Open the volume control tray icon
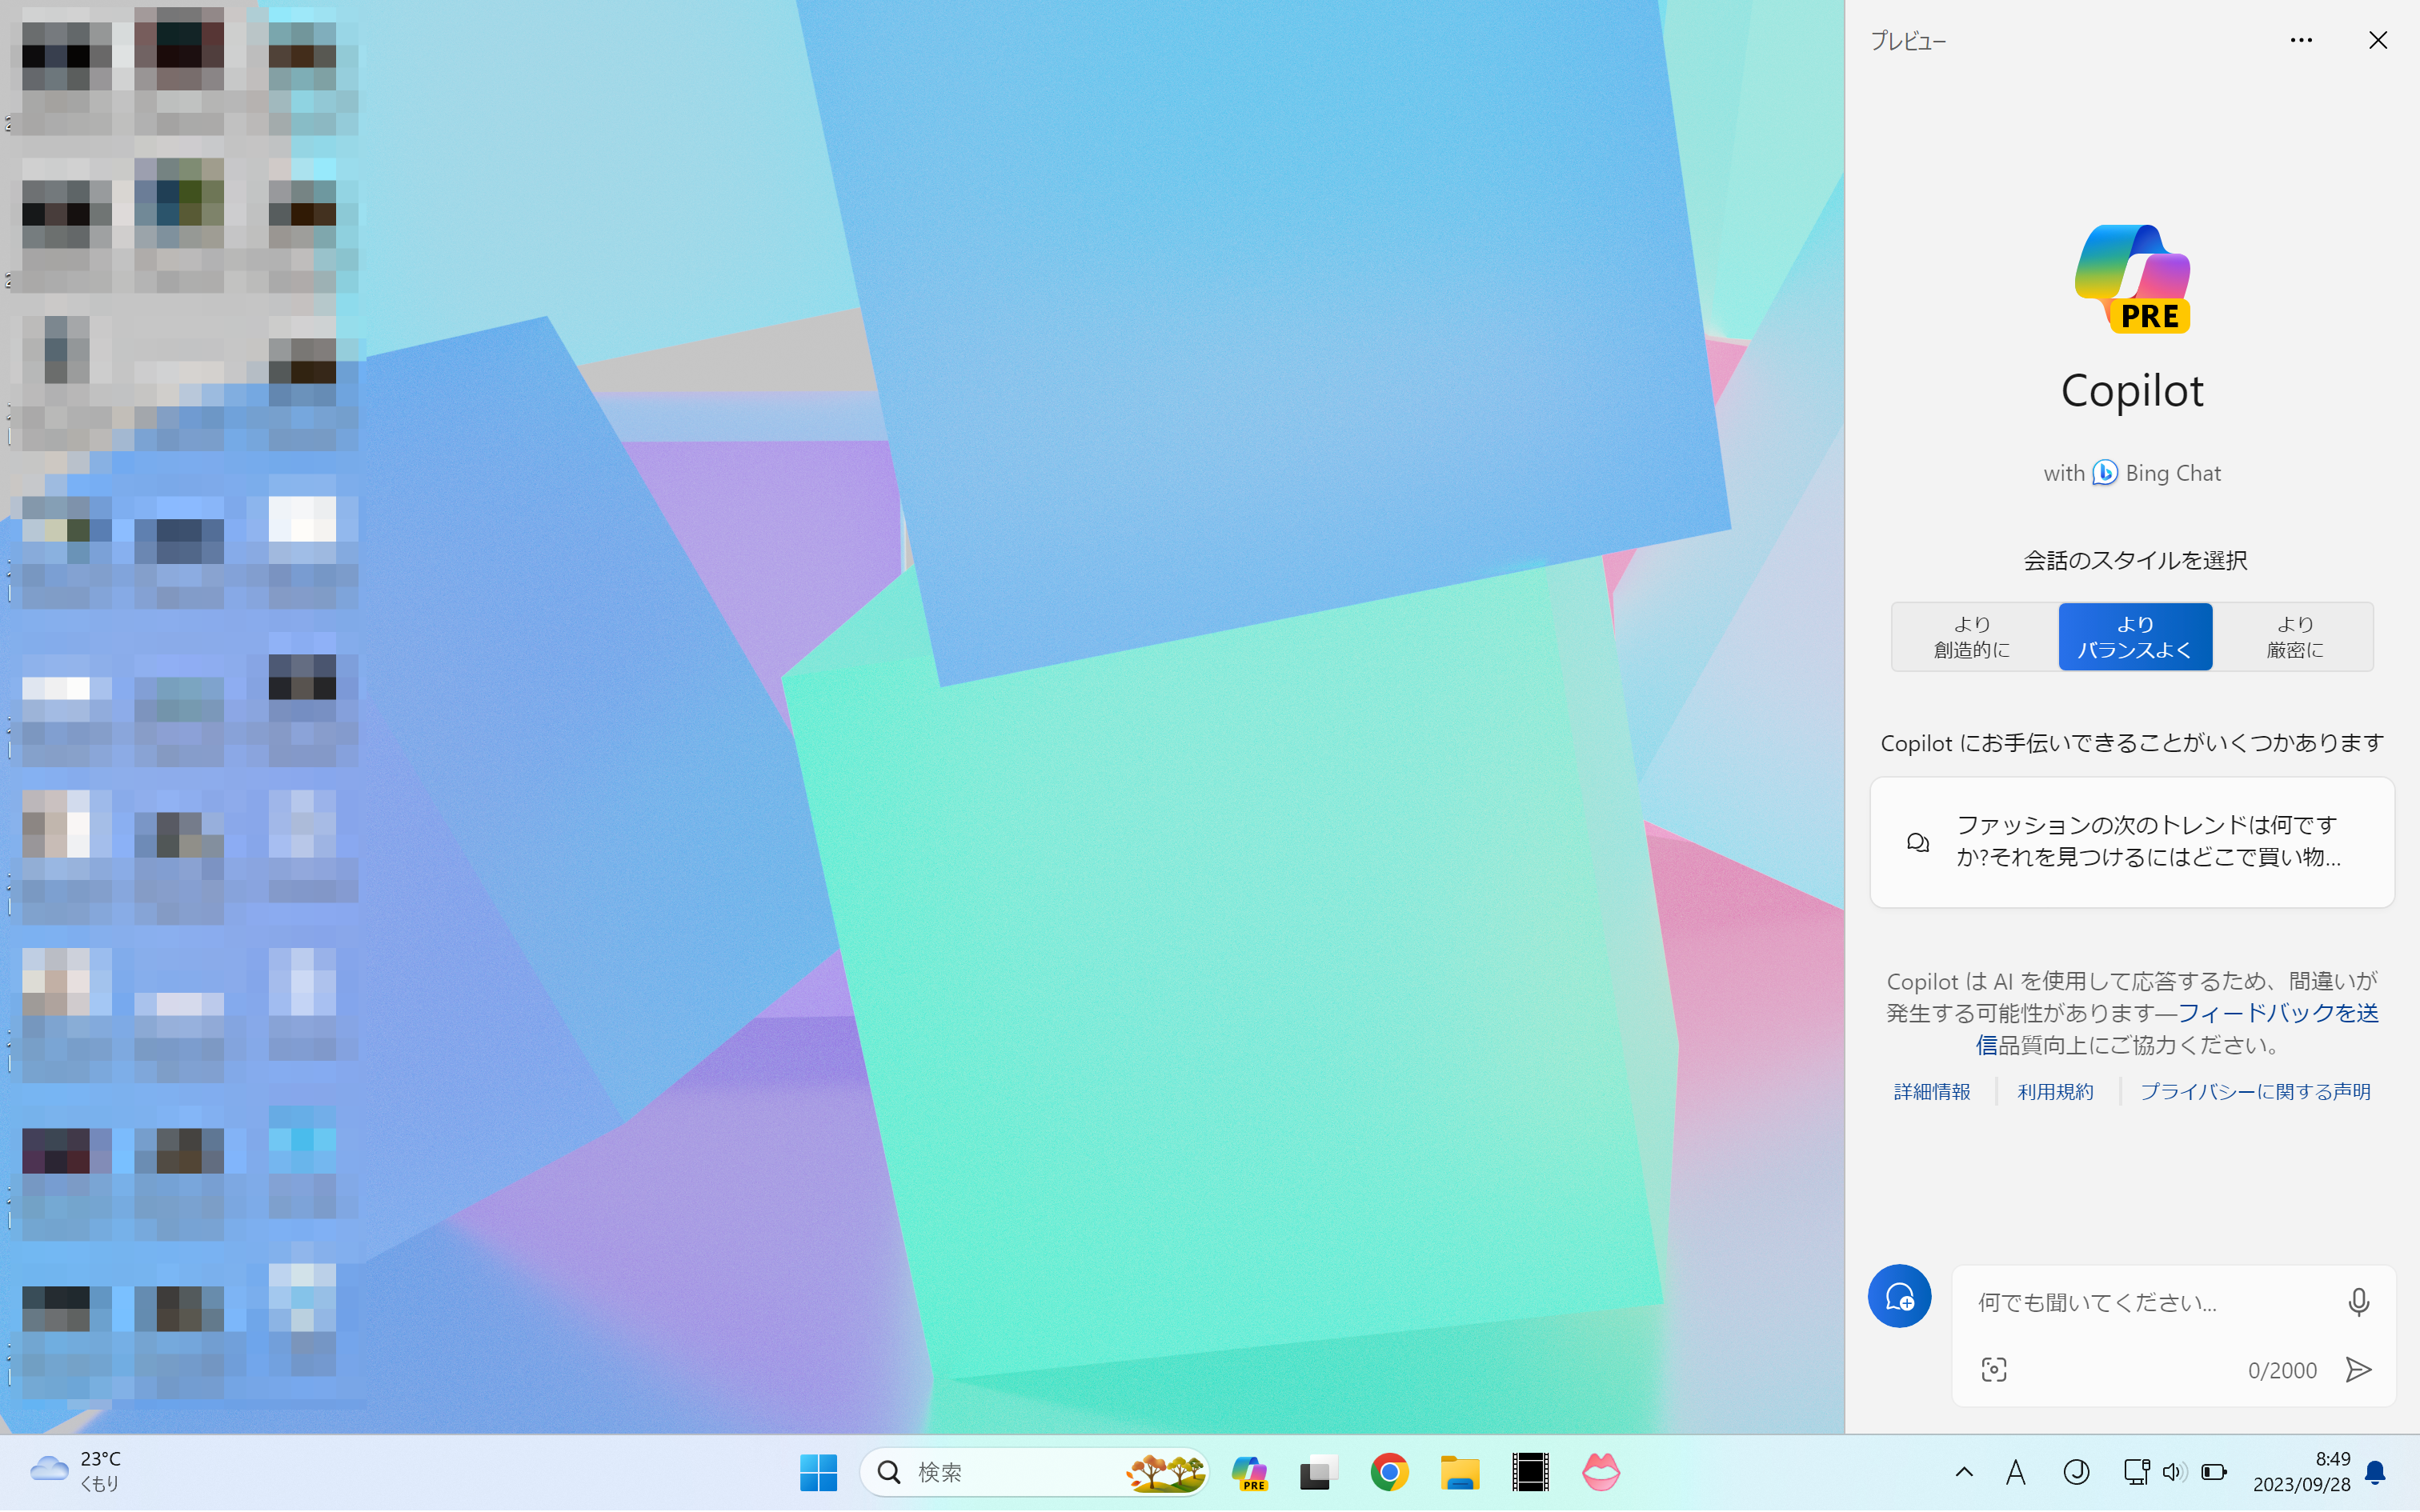The image size is (2420, 1512). [x=2174, y=1472]
